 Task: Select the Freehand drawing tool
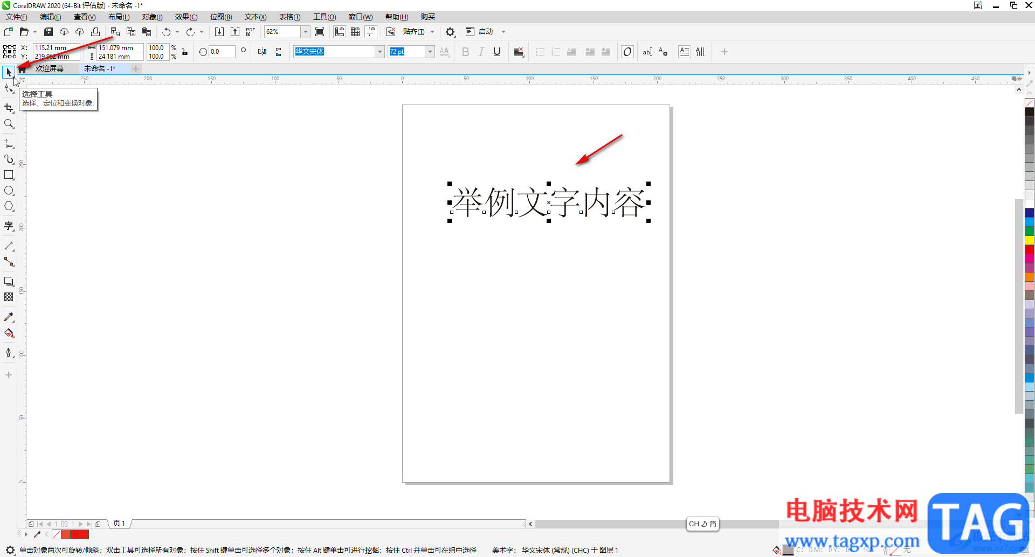(x=9, y=144)
